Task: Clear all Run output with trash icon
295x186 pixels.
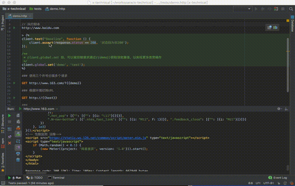Action: [x=18, y=160]
